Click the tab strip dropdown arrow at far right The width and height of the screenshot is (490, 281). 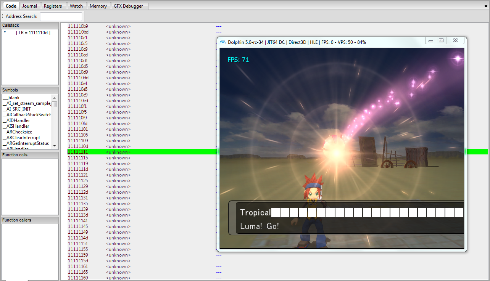coord(486,6)
